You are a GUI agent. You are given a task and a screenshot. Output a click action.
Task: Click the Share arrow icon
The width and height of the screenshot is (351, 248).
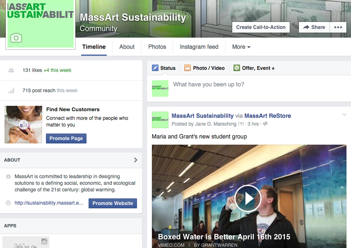click(306, 27)
